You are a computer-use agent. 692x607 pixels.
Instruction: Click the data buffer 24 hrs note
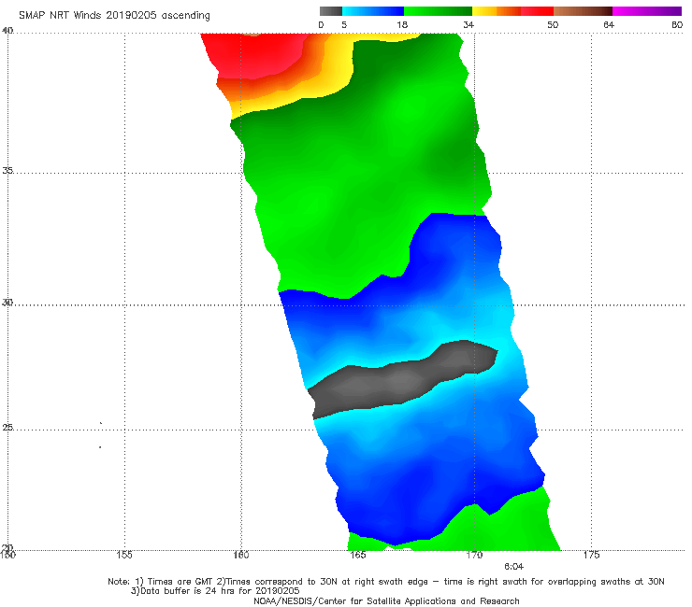pos(215,591)
